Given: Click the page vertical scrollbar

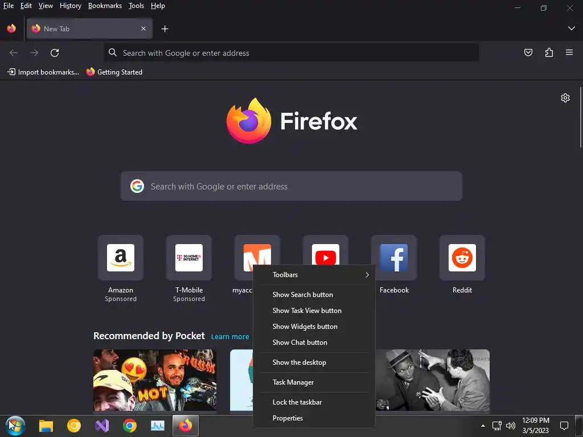Looking at the screenshot, I should (580, 117).
